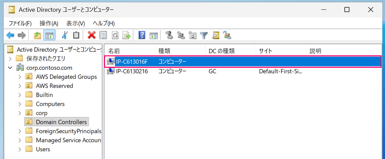This screenshot has height=159, width=385.
Task: Sort by the DC の種類 column header
Action: coord(231,51)
